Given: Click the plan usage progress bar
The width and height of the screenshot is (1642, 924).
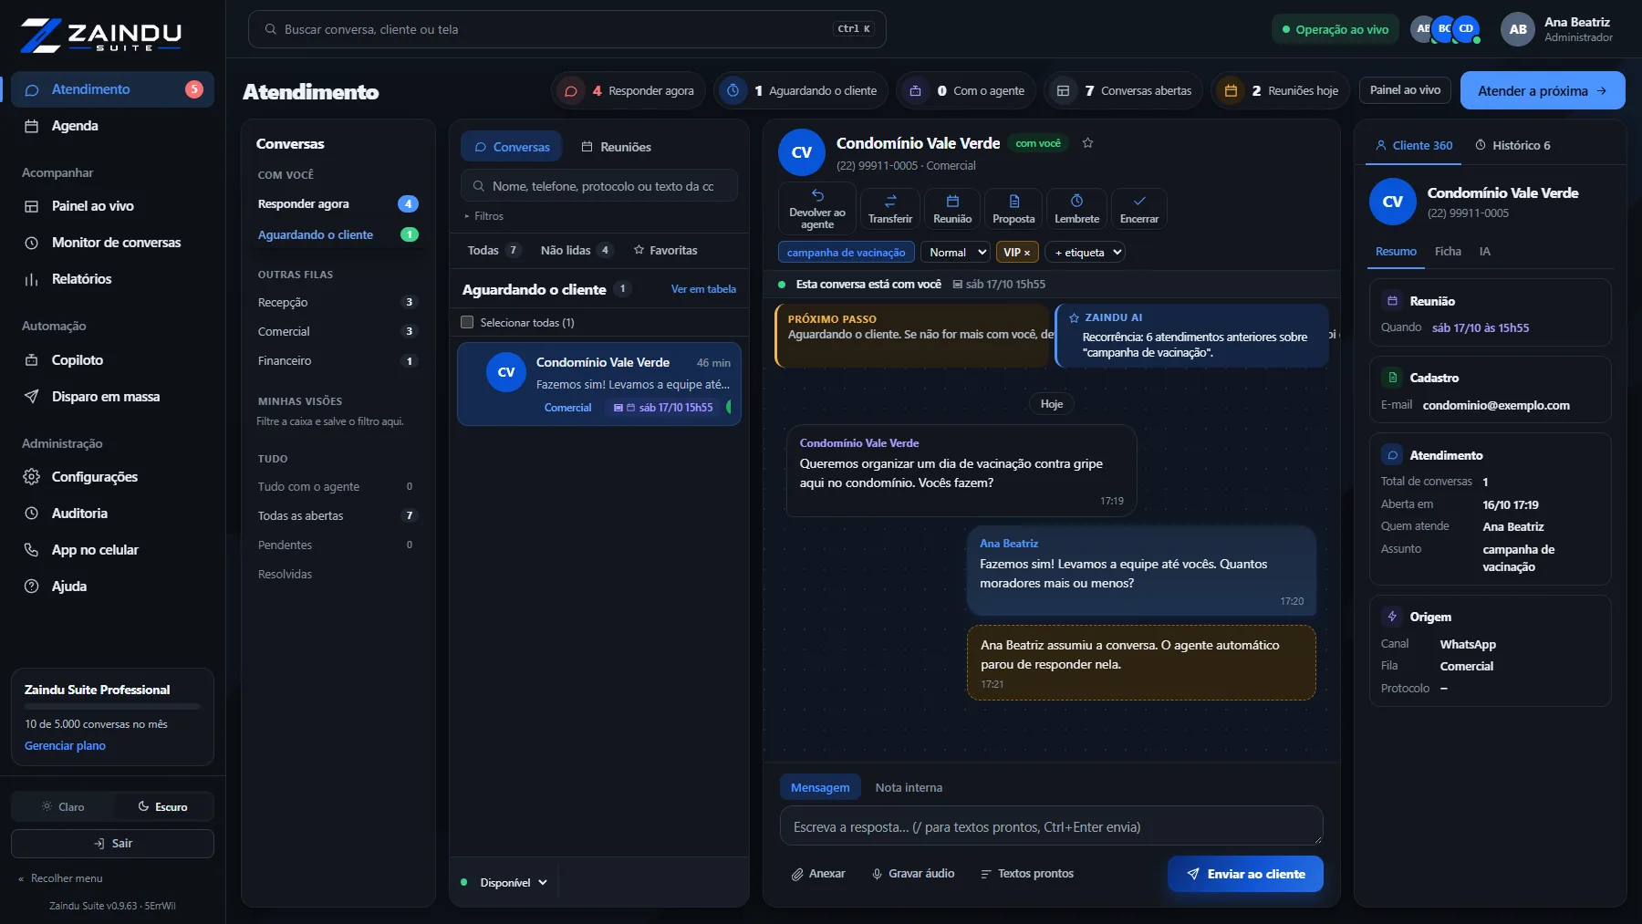Looking at the screenshot, I should click(x=112, y=706).
